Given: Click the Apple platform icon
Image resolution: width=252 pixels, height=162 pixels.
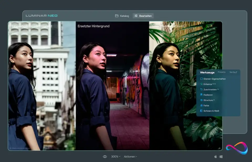Looking at the screenshot, I should 216,156.
